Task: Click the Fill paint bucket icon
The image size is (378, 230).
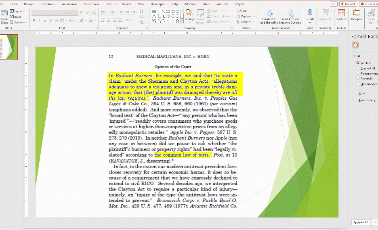Action: [x=356, y=45]
